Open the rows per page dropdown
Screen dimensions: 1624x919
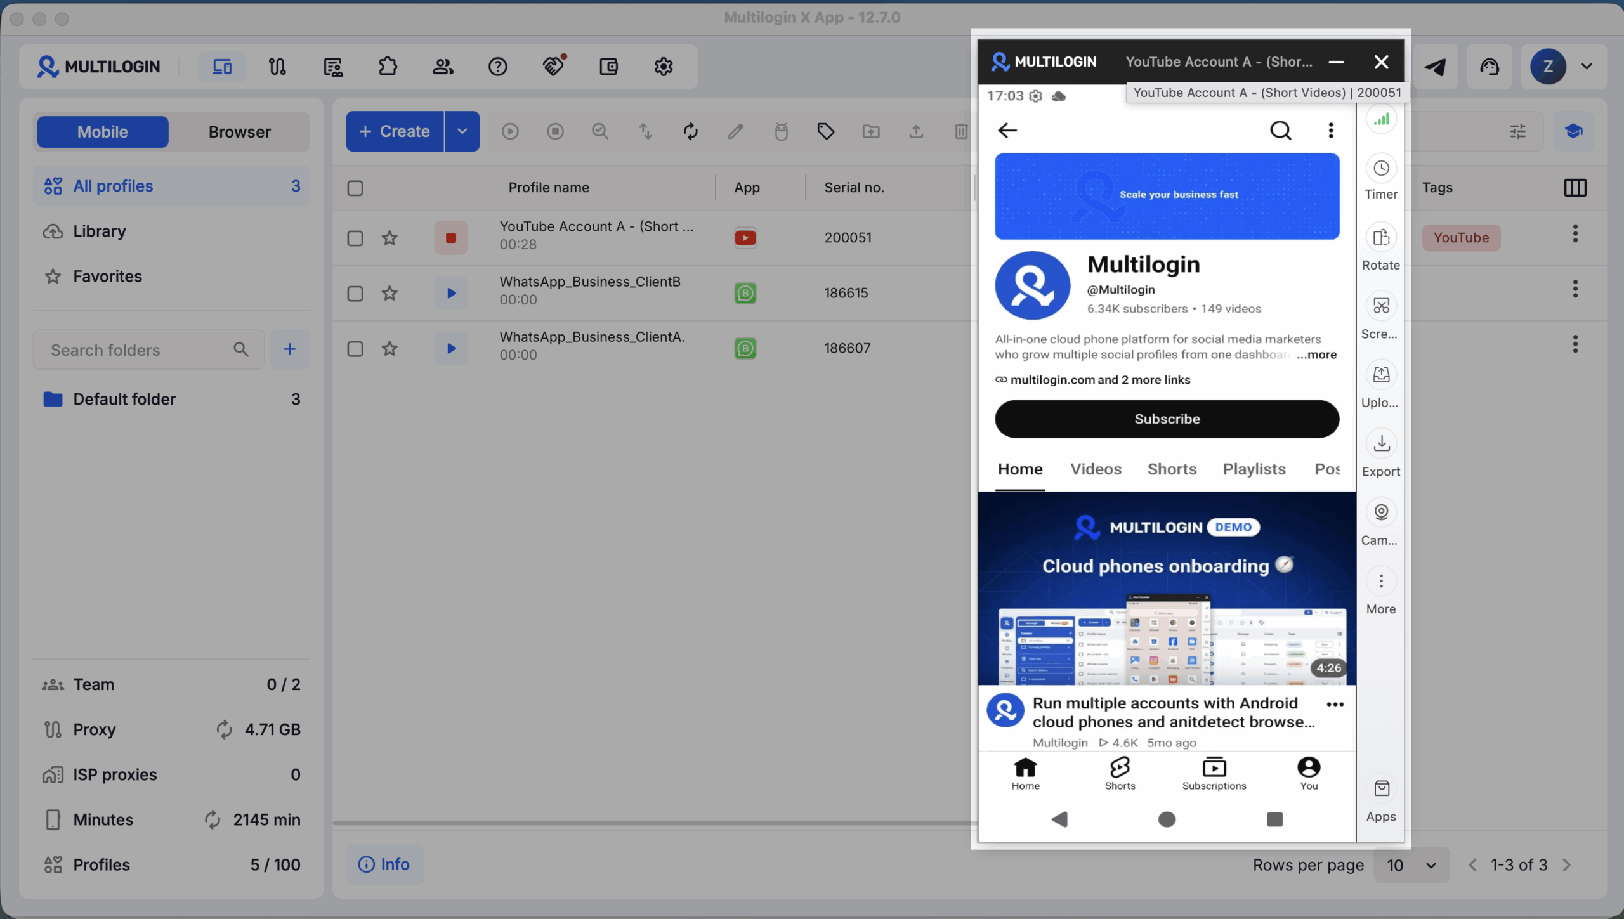pyautogui.click(x=1411, y=865)
